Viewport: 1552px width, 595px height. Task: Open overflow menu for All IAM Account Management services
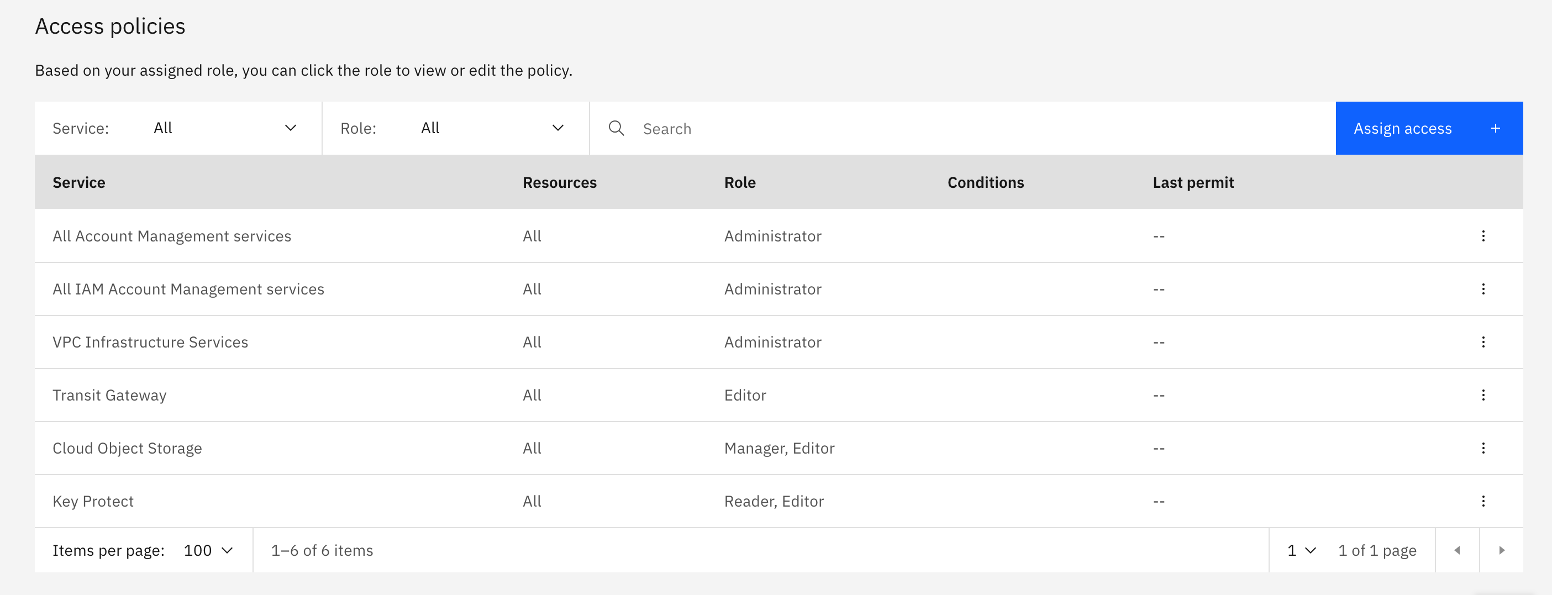point(1484,289)
